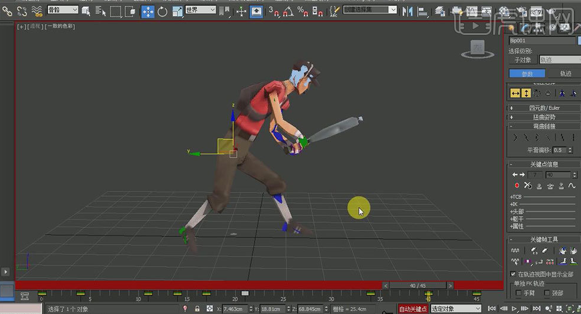
Task: Enable the 手臂 checkbox
Action: 518,293
